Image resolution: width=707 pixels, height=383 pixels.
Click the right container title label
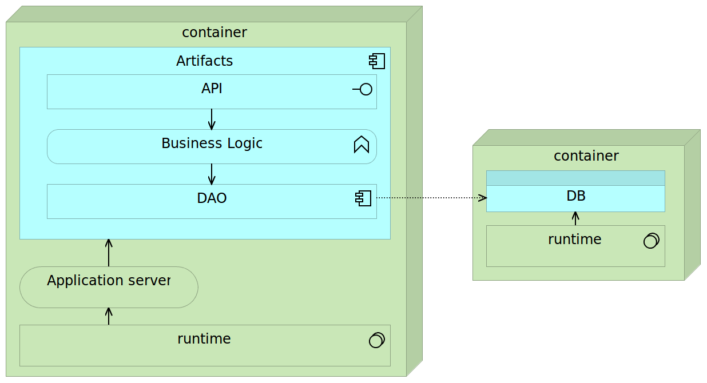(586, 155)
